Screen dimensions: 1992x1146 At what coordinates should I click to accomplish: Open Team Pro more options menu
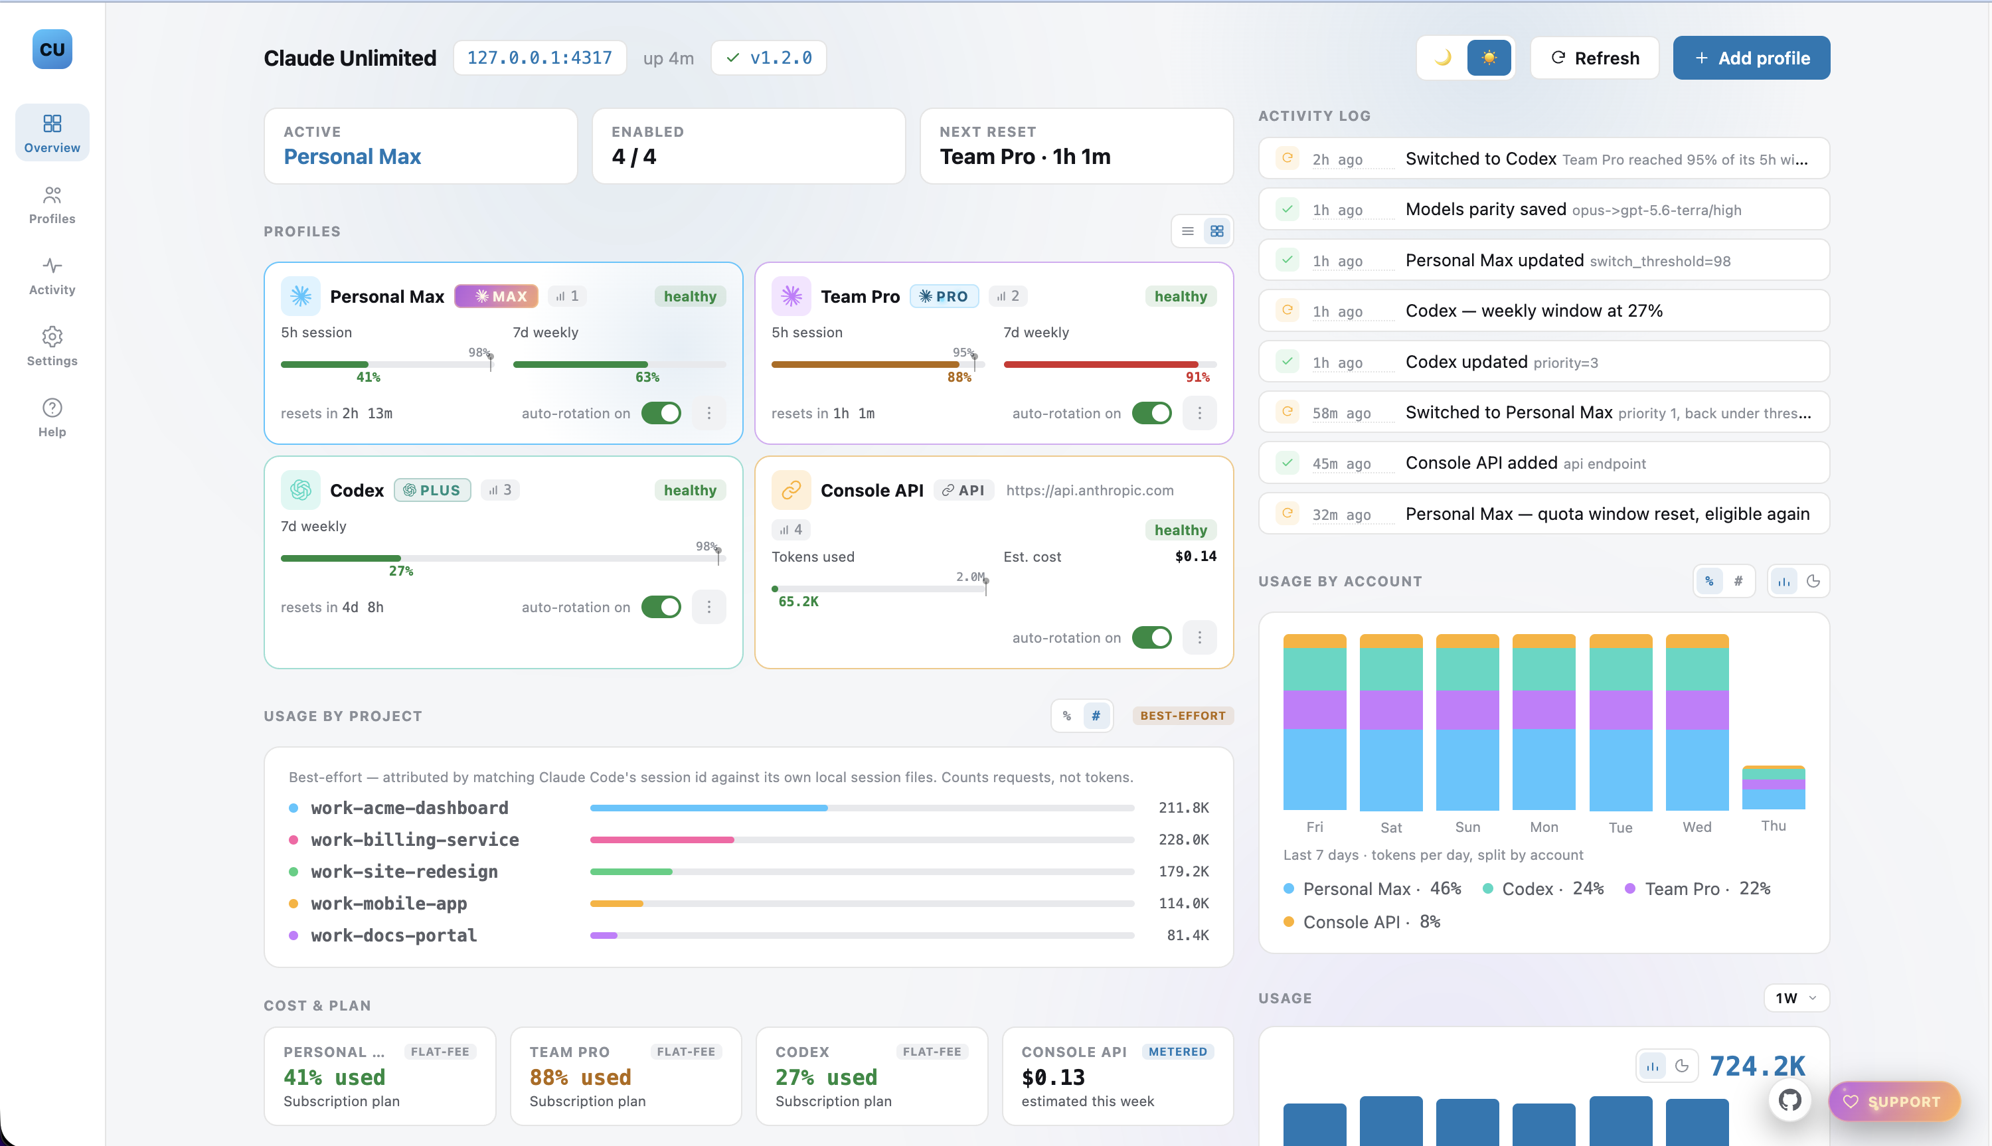1199,413
